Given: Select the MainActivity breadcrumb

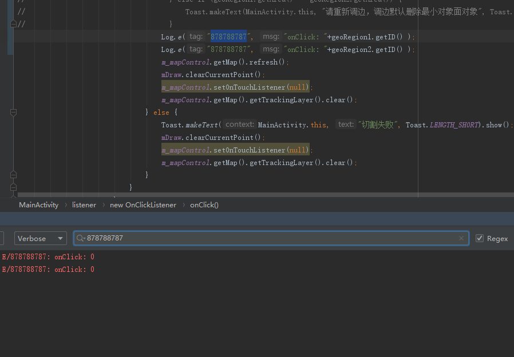Looking at the screenshot, I should point(39,205).
